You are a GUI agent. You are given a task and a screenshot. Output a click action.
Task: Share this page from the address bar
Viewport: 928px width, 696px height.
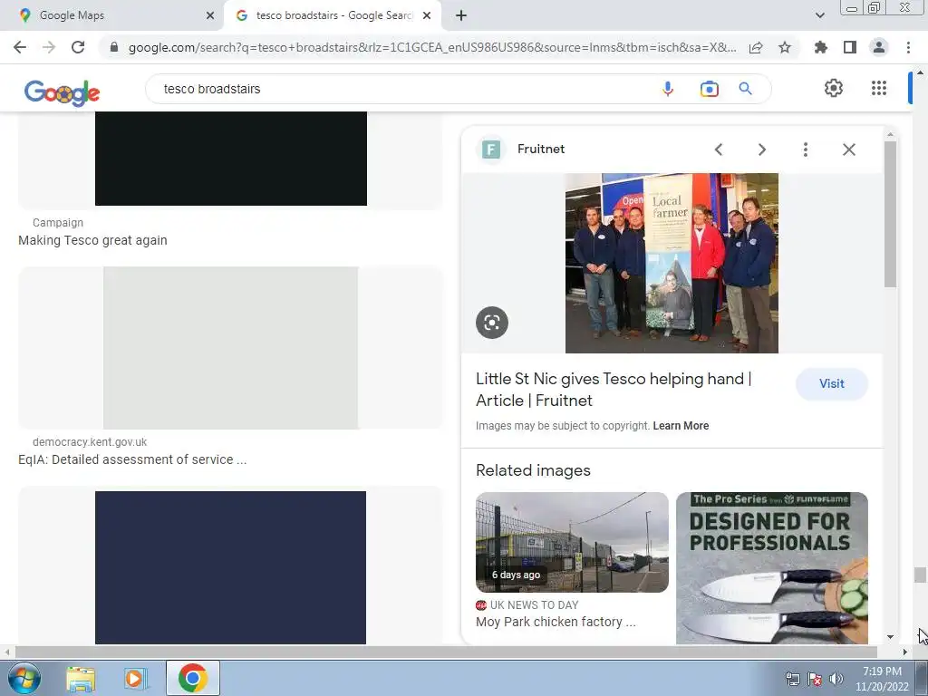[756, 47]
